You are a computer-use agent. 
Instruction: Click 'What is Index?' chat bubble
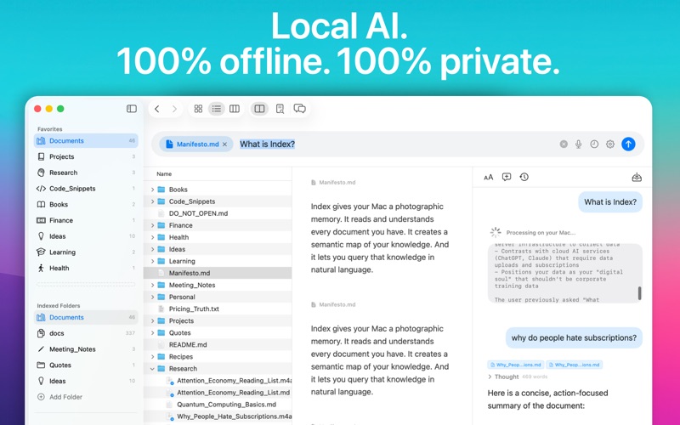point(609,202)
